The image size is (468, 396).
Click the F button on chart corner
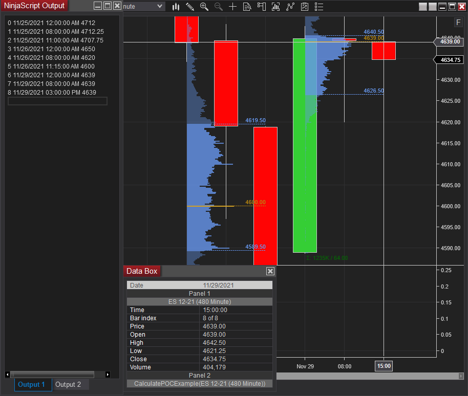click(458, 23)
